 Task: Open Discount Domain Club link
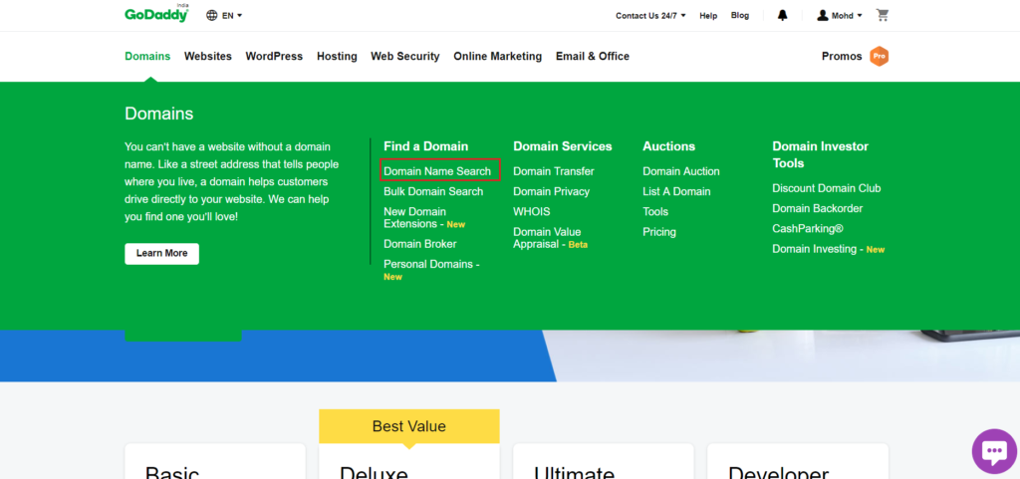[x=826, y=188]
